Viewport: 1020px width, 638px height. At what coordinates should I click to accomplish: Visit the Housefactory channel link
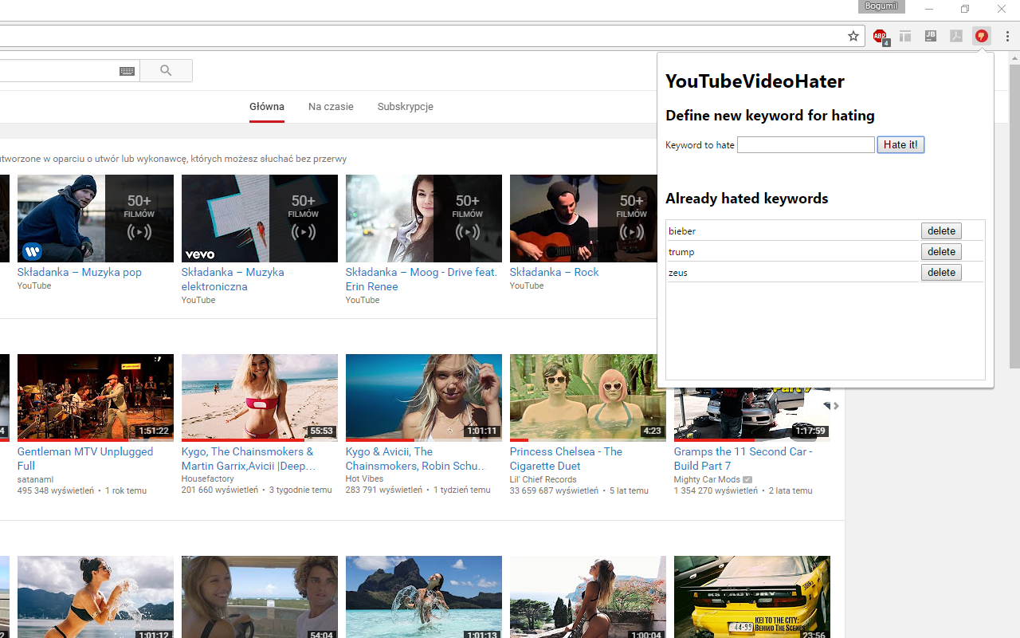click(207, 479)
